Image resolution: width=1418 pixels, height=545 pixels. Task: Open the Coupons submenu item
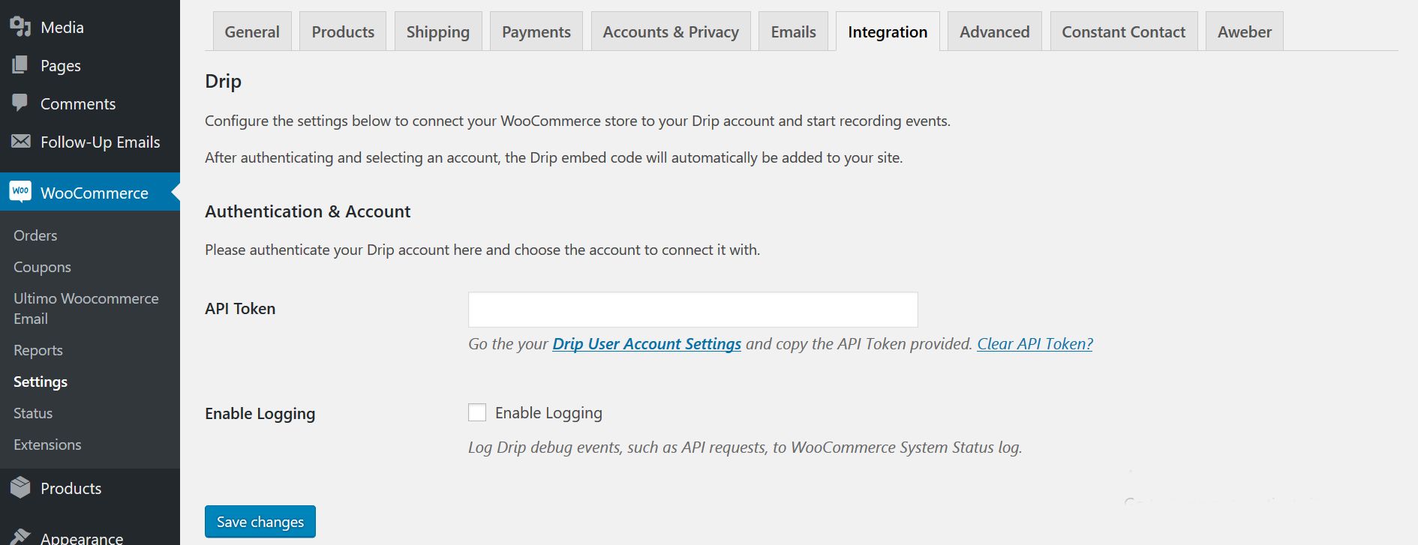42,267
